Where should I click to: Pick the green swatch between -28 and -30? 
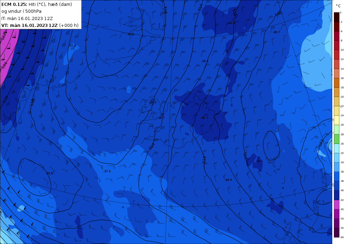(x=337, y=139)
